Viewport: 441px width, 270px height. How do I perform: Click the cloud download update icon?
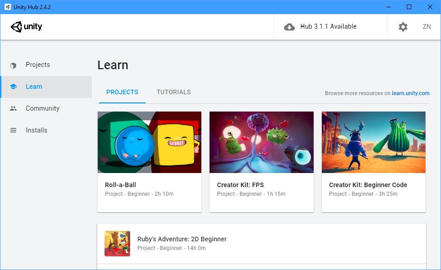click(x=289, y=27)
